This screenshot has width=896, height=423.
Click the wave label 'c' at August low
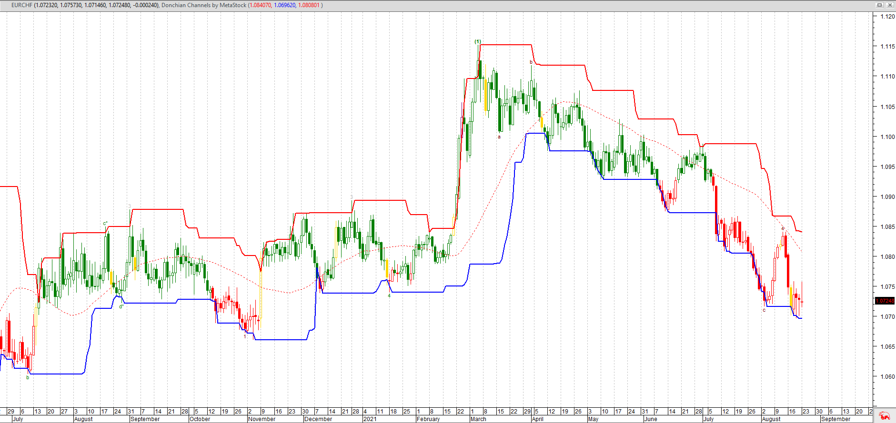coord(764,310)
